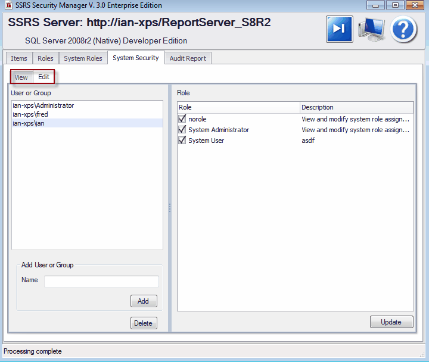The image size is (429, 362).
Task: Close the SSRS Security Manager window
Action: (x=415, y=5)
